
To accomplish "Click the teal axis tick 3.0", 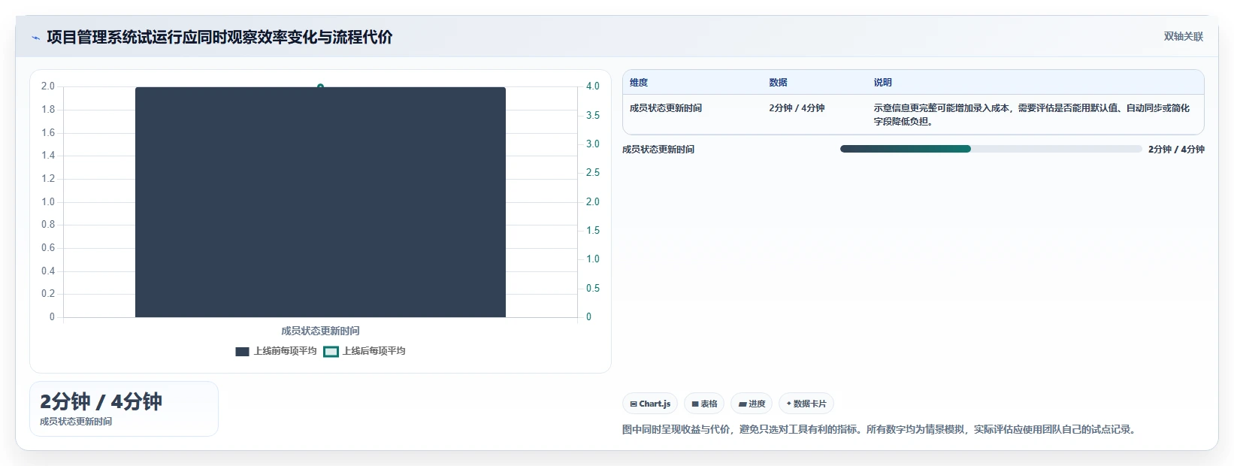I will click(x=593, y=144).
